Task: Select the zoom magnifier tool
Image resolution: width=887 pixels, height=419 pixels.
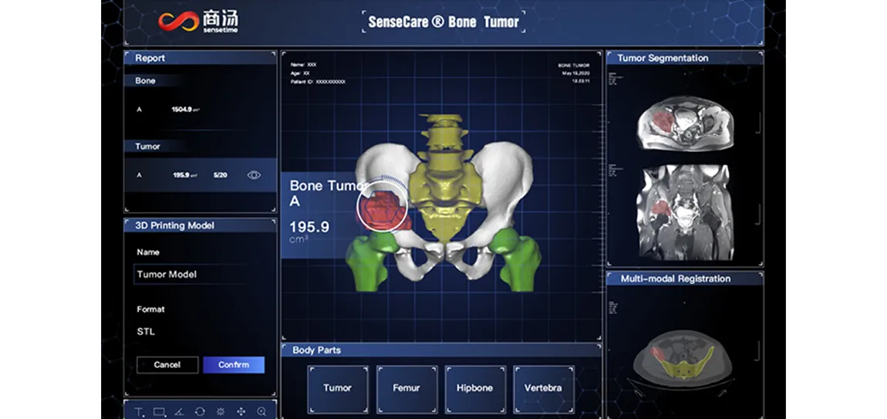Action: point(261,411)
